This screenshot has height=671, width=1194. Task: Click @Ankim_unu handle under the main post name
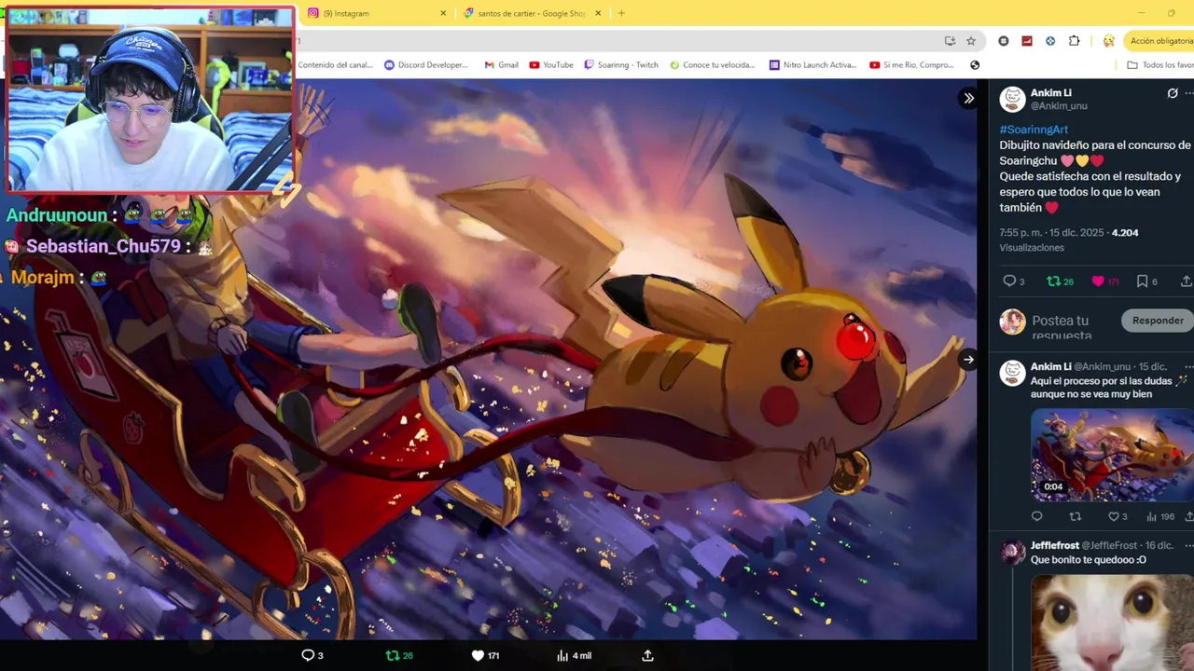(1059, 106)
